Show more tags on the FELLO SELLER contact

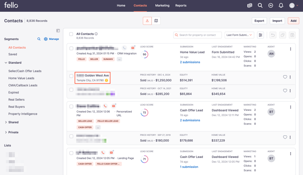(119, 59)
